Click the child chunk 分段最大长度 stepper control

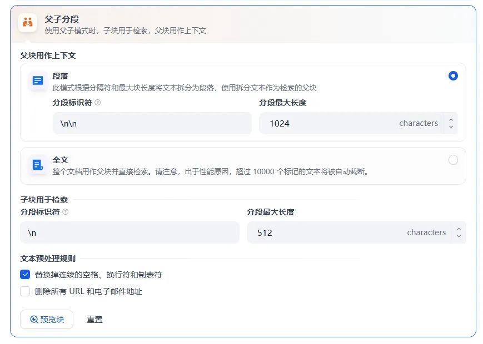[458, 232]
